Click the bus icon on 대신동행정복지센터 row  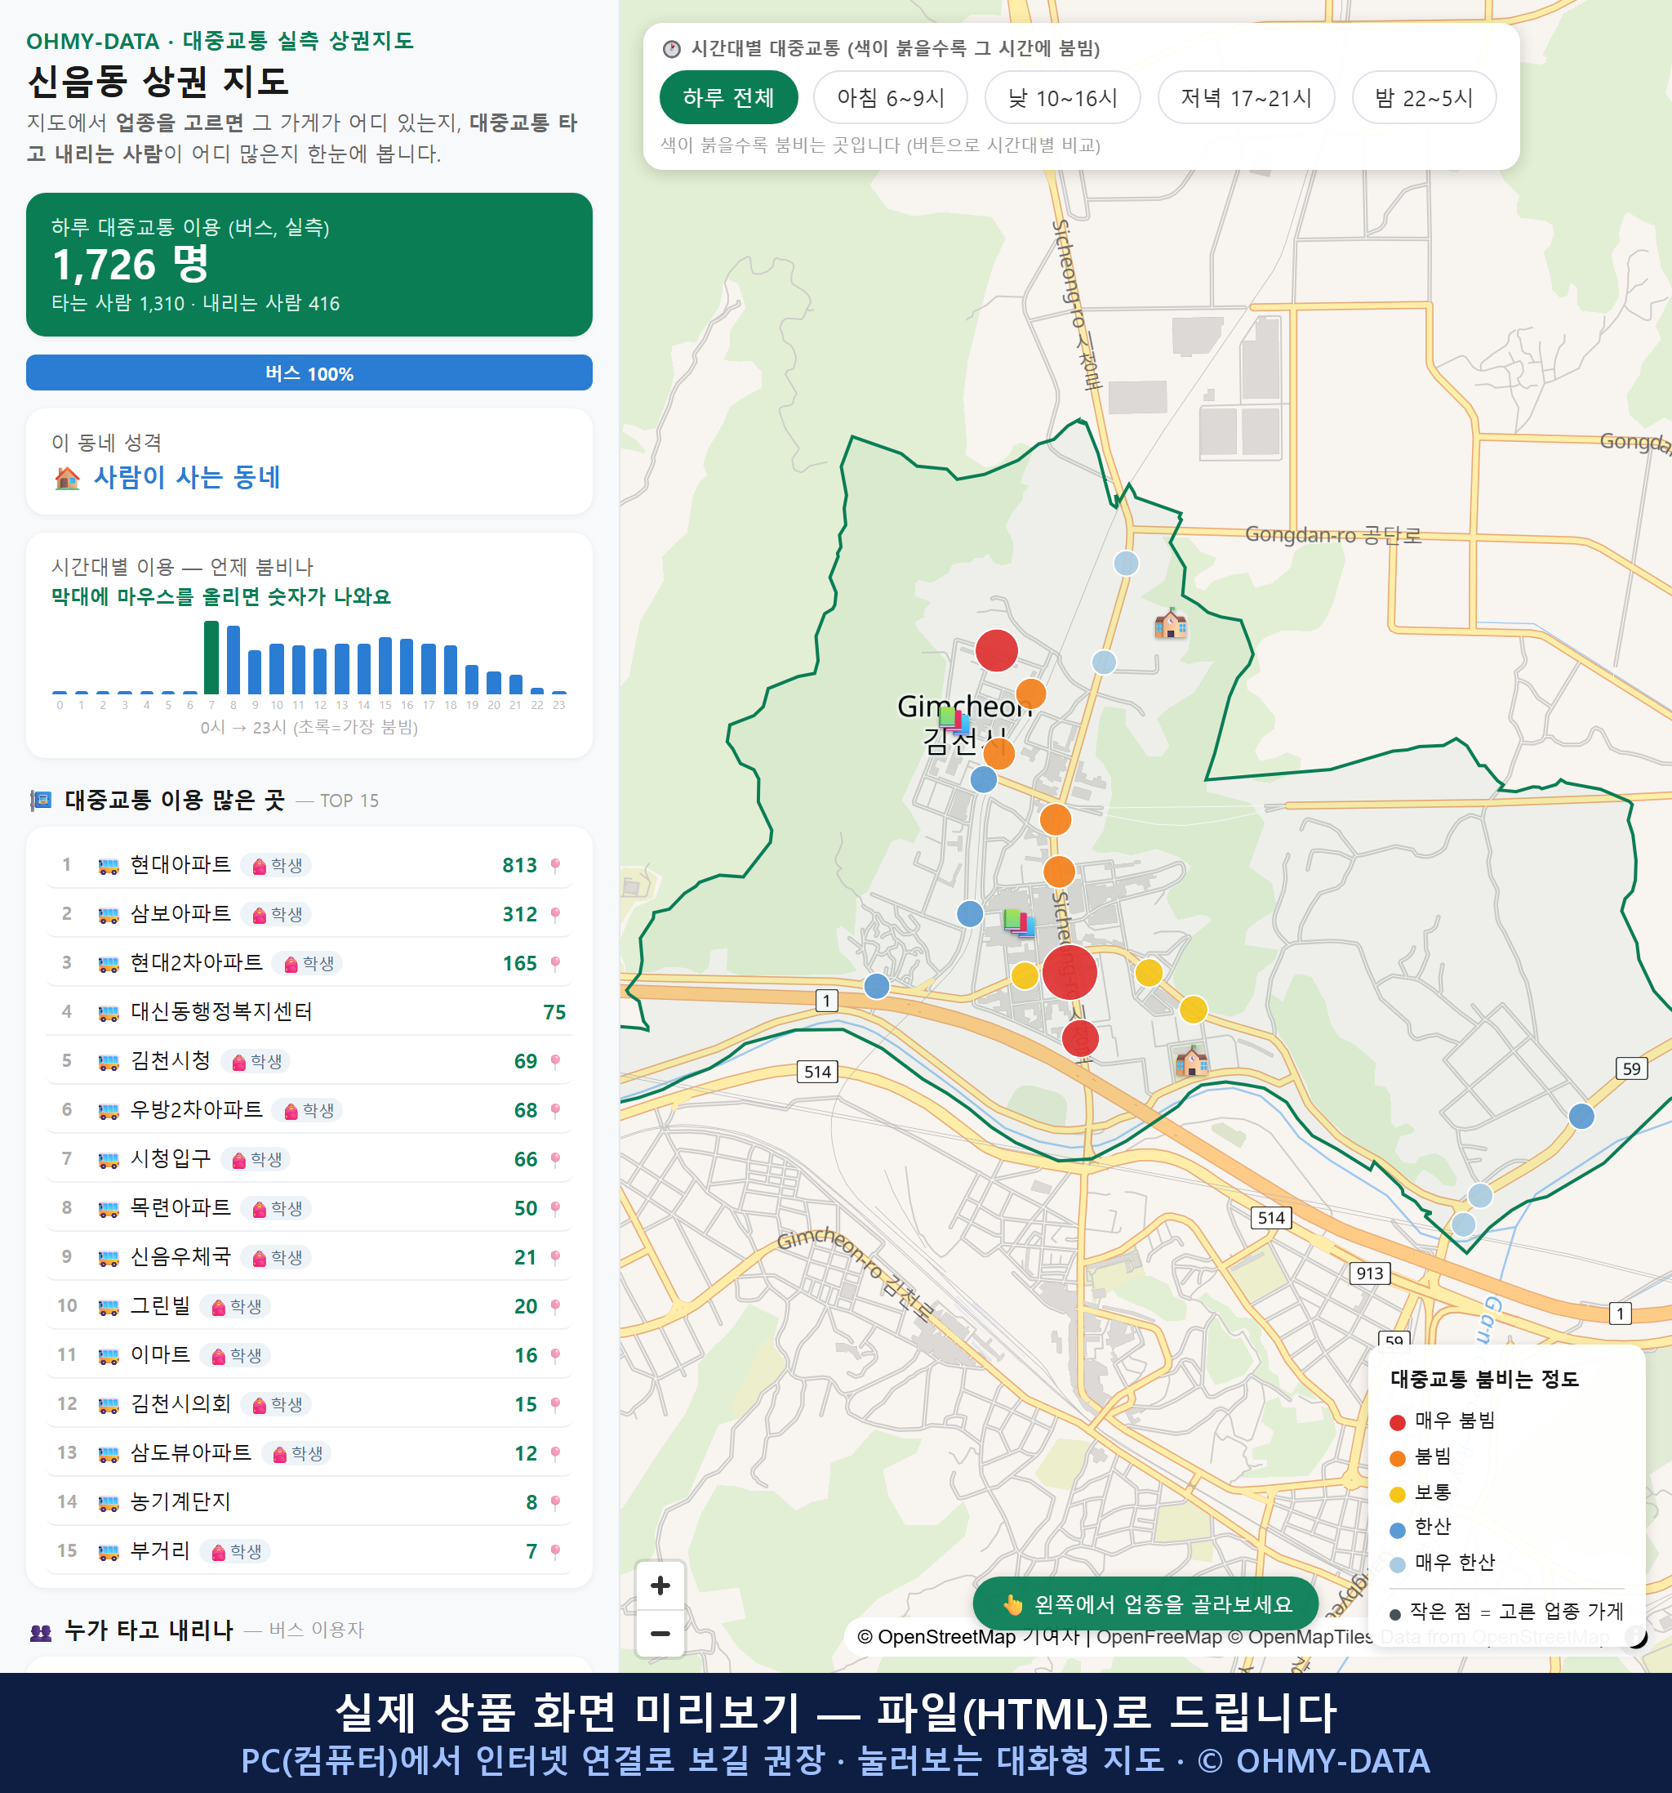click(x=108, y=1013)
